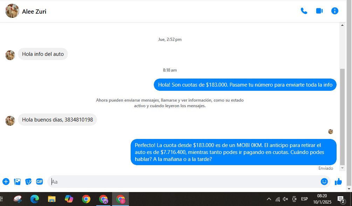Open the emoji picker in message box
This screenshot has width=352, height=206.
click(324, 182)
